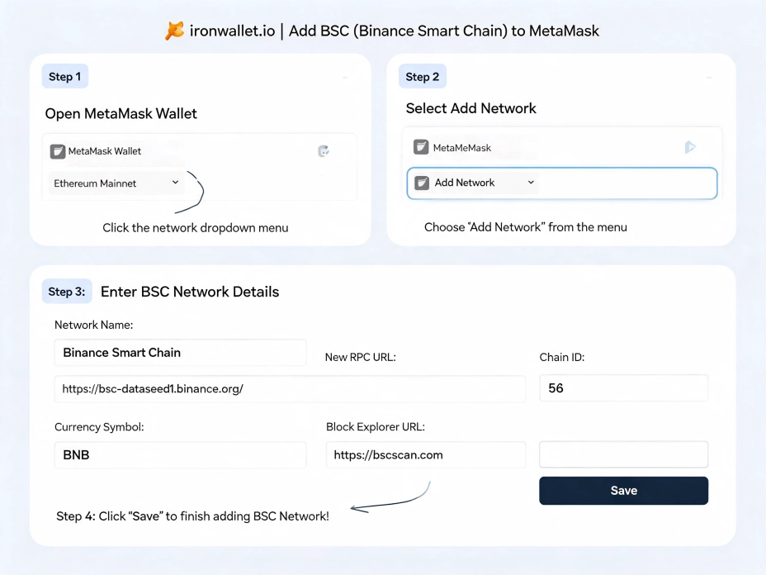Click the MetaMask Wallet icon in Step 1
Image resolution: width=766 pixels, height=575 pixels.
point(58,151)
